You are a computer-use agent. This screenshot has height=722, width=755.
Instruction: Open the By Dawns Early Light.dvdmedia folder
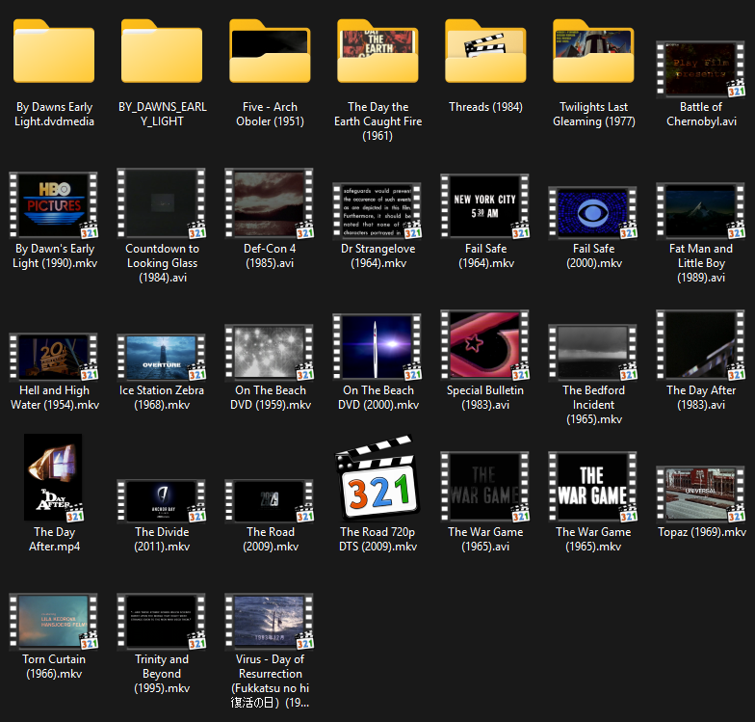(54, 51)
